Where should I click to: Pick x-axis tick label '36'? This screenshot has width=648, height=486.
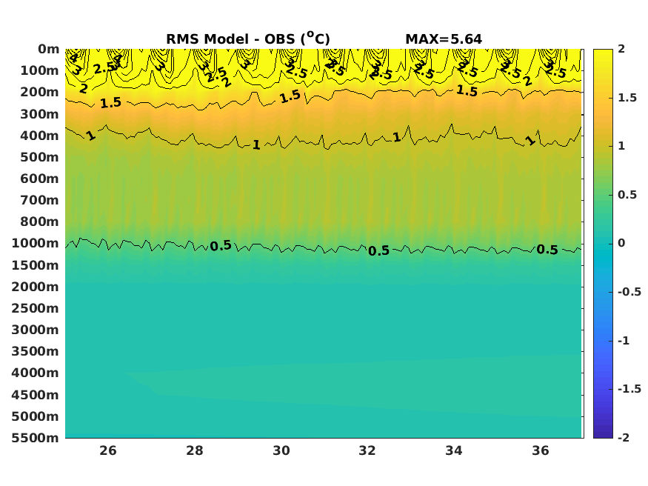(x=541, y=450)
